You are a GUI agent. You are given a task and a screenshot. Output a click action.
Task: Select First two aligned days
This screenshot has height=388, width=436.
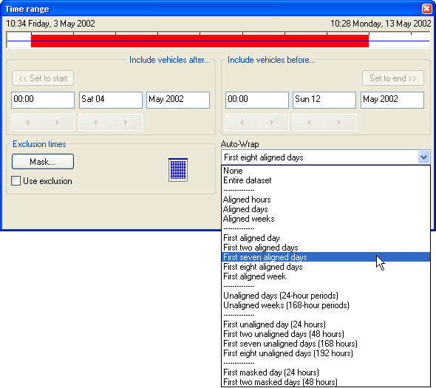[x=326, y=248]
